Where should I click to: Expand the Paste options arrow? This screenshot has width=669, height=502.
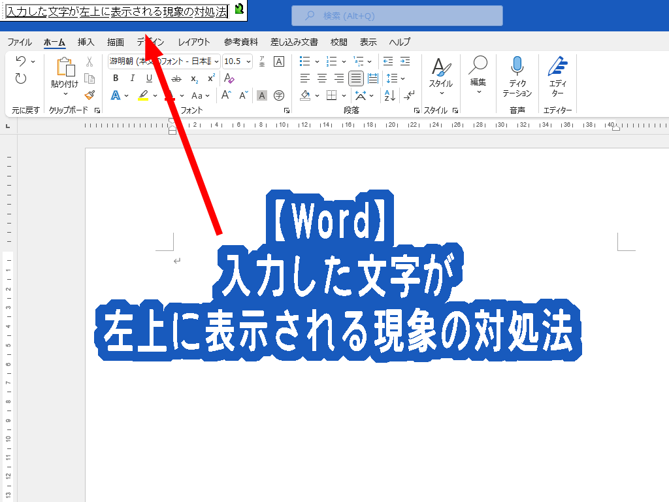(x=65, y=93)
